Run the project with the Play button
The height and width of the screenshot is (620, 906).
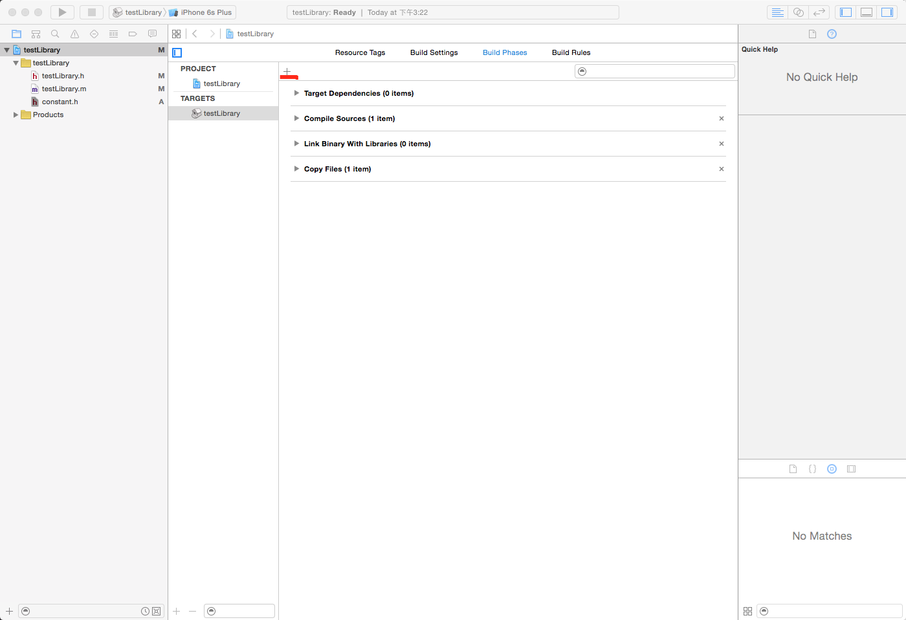click(62, 12)
